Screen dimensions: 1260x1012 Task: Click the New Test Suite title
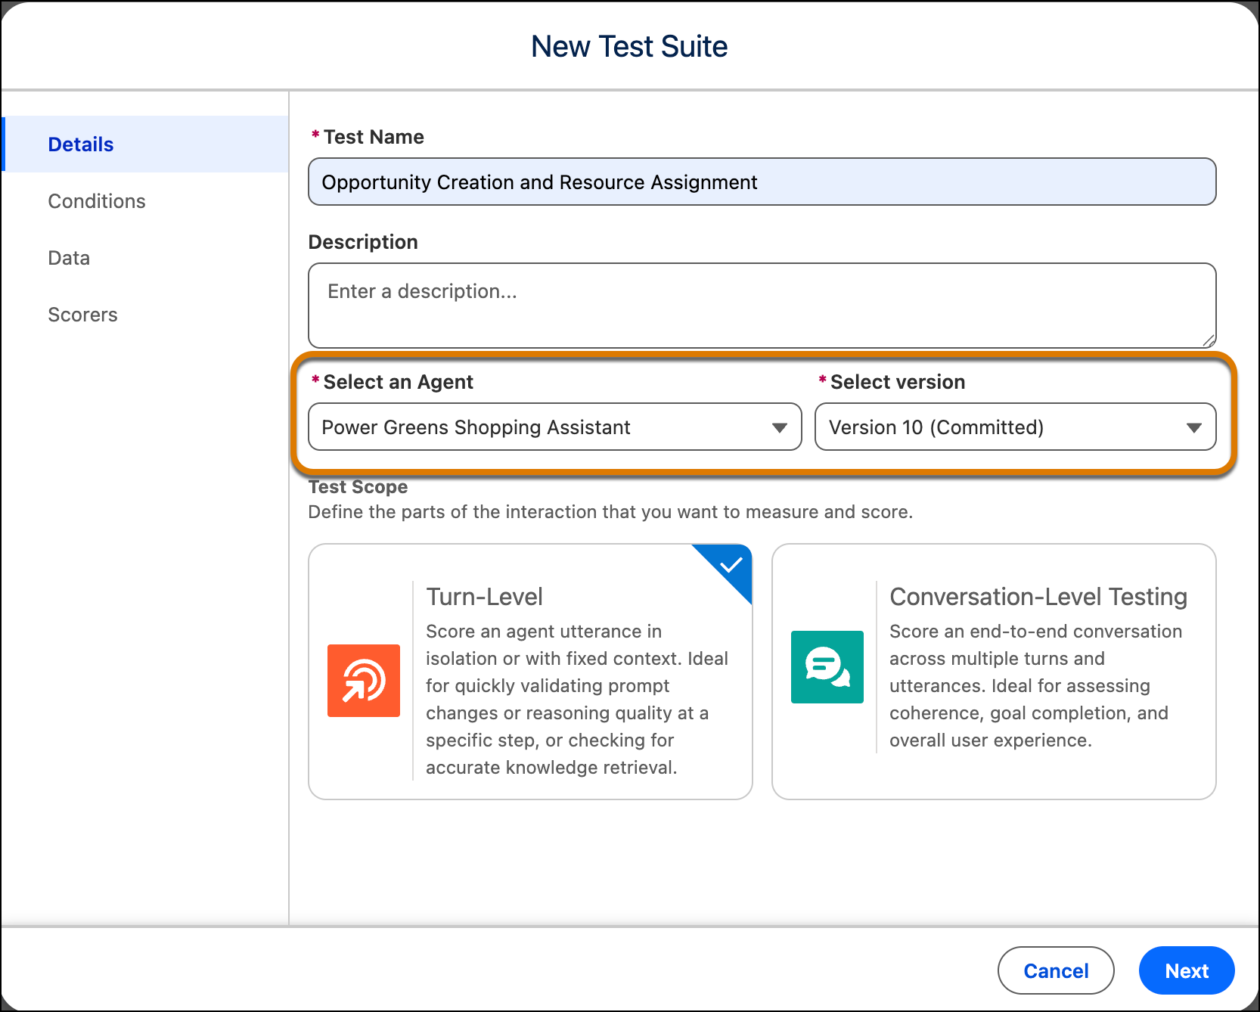click(629, 46)
